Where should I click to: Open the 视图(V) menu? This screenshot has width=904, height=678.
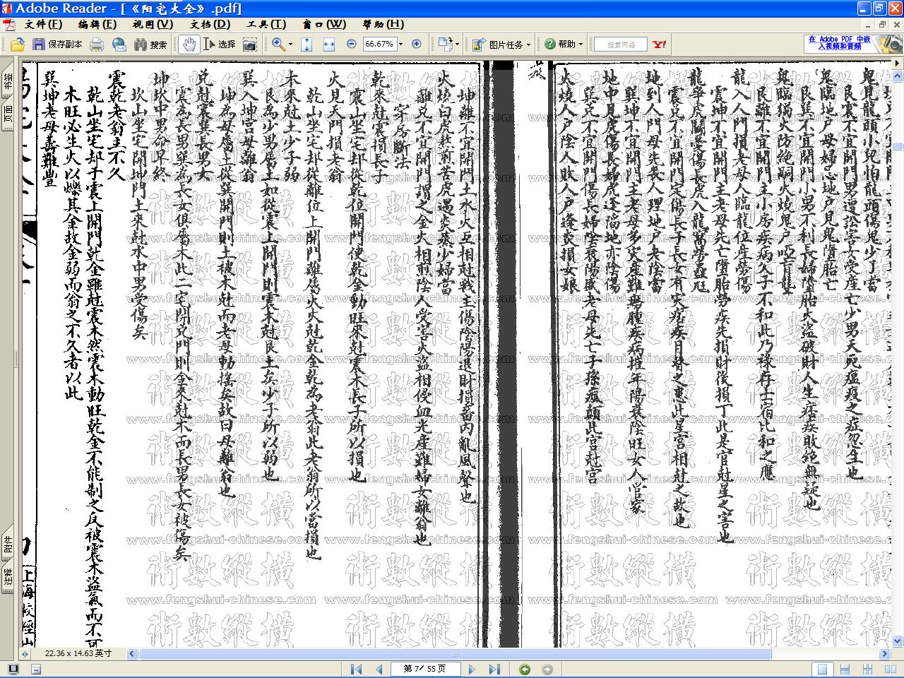[153, 24]
